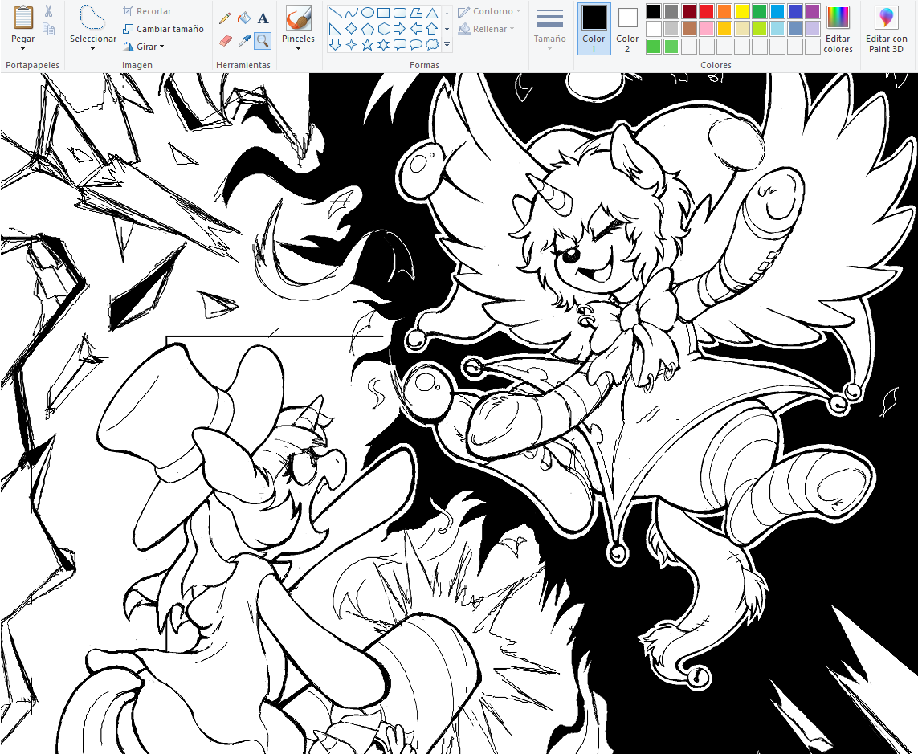Viewport: 918px width, 754px height.
Task: Pick the orange color swatch
Action: [724, 11]
